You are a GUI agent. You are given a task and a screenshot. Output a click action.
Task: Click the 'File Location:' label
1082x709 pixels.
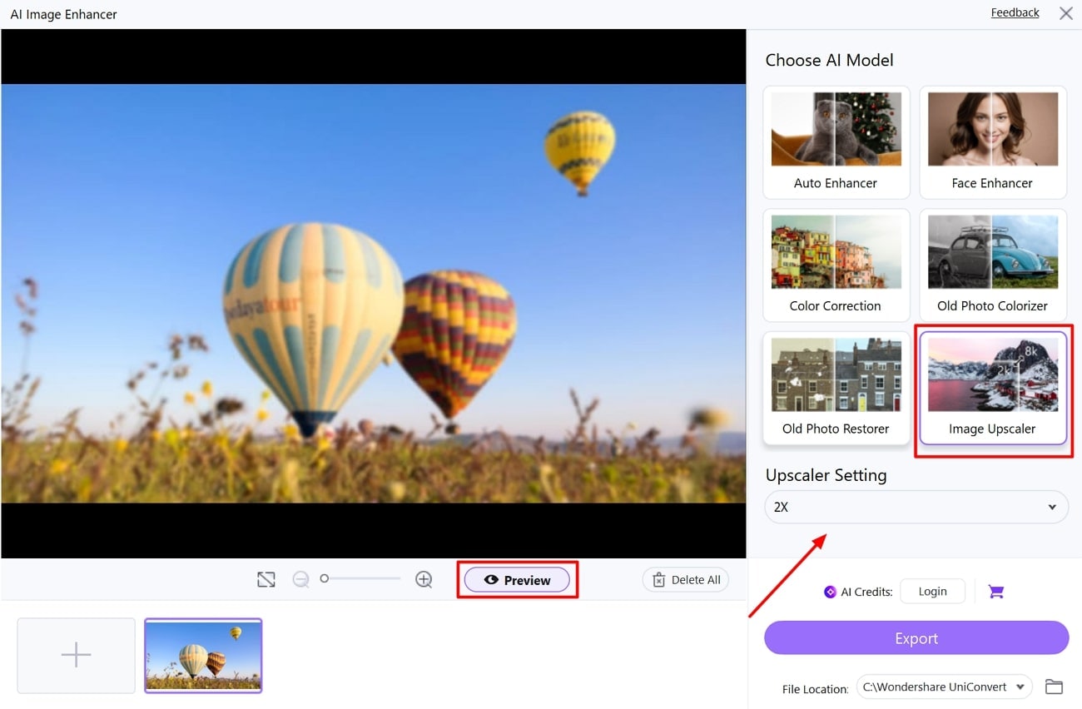(816, 689)
